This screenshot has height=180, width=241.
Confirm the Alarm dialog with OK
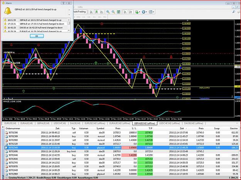(37, 36)
